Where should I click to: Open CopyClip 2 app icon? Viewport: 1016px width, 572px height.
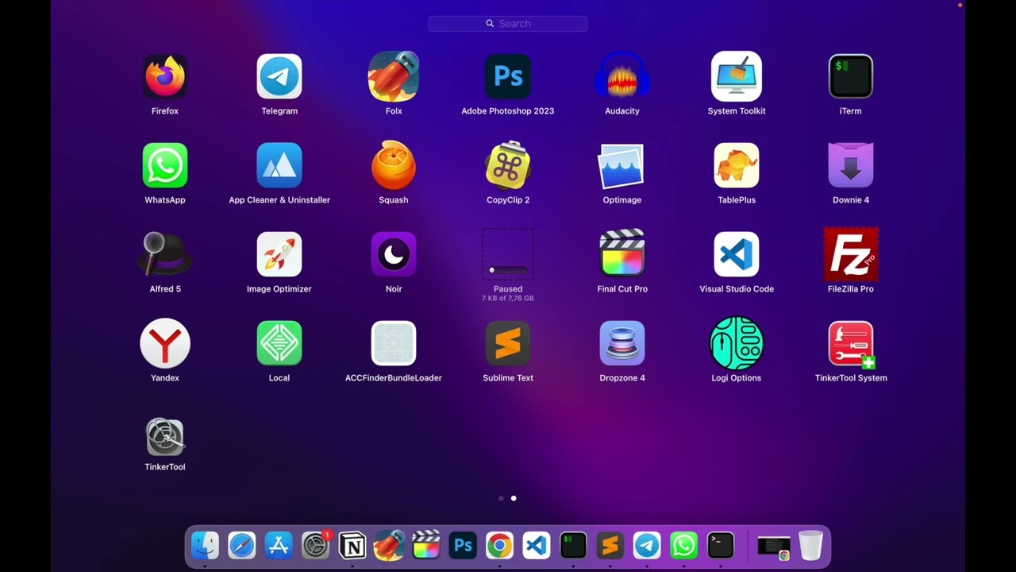click(508, 166)
